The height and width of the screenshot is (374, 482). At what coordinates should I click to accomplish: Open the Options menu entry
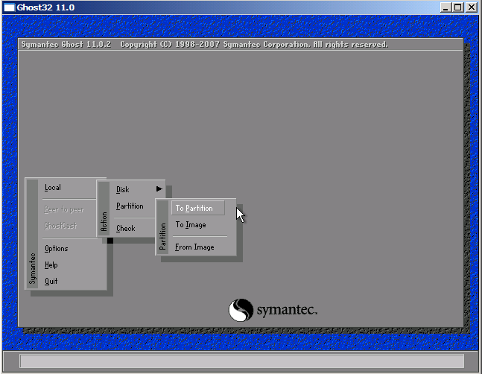coord(57,248)
